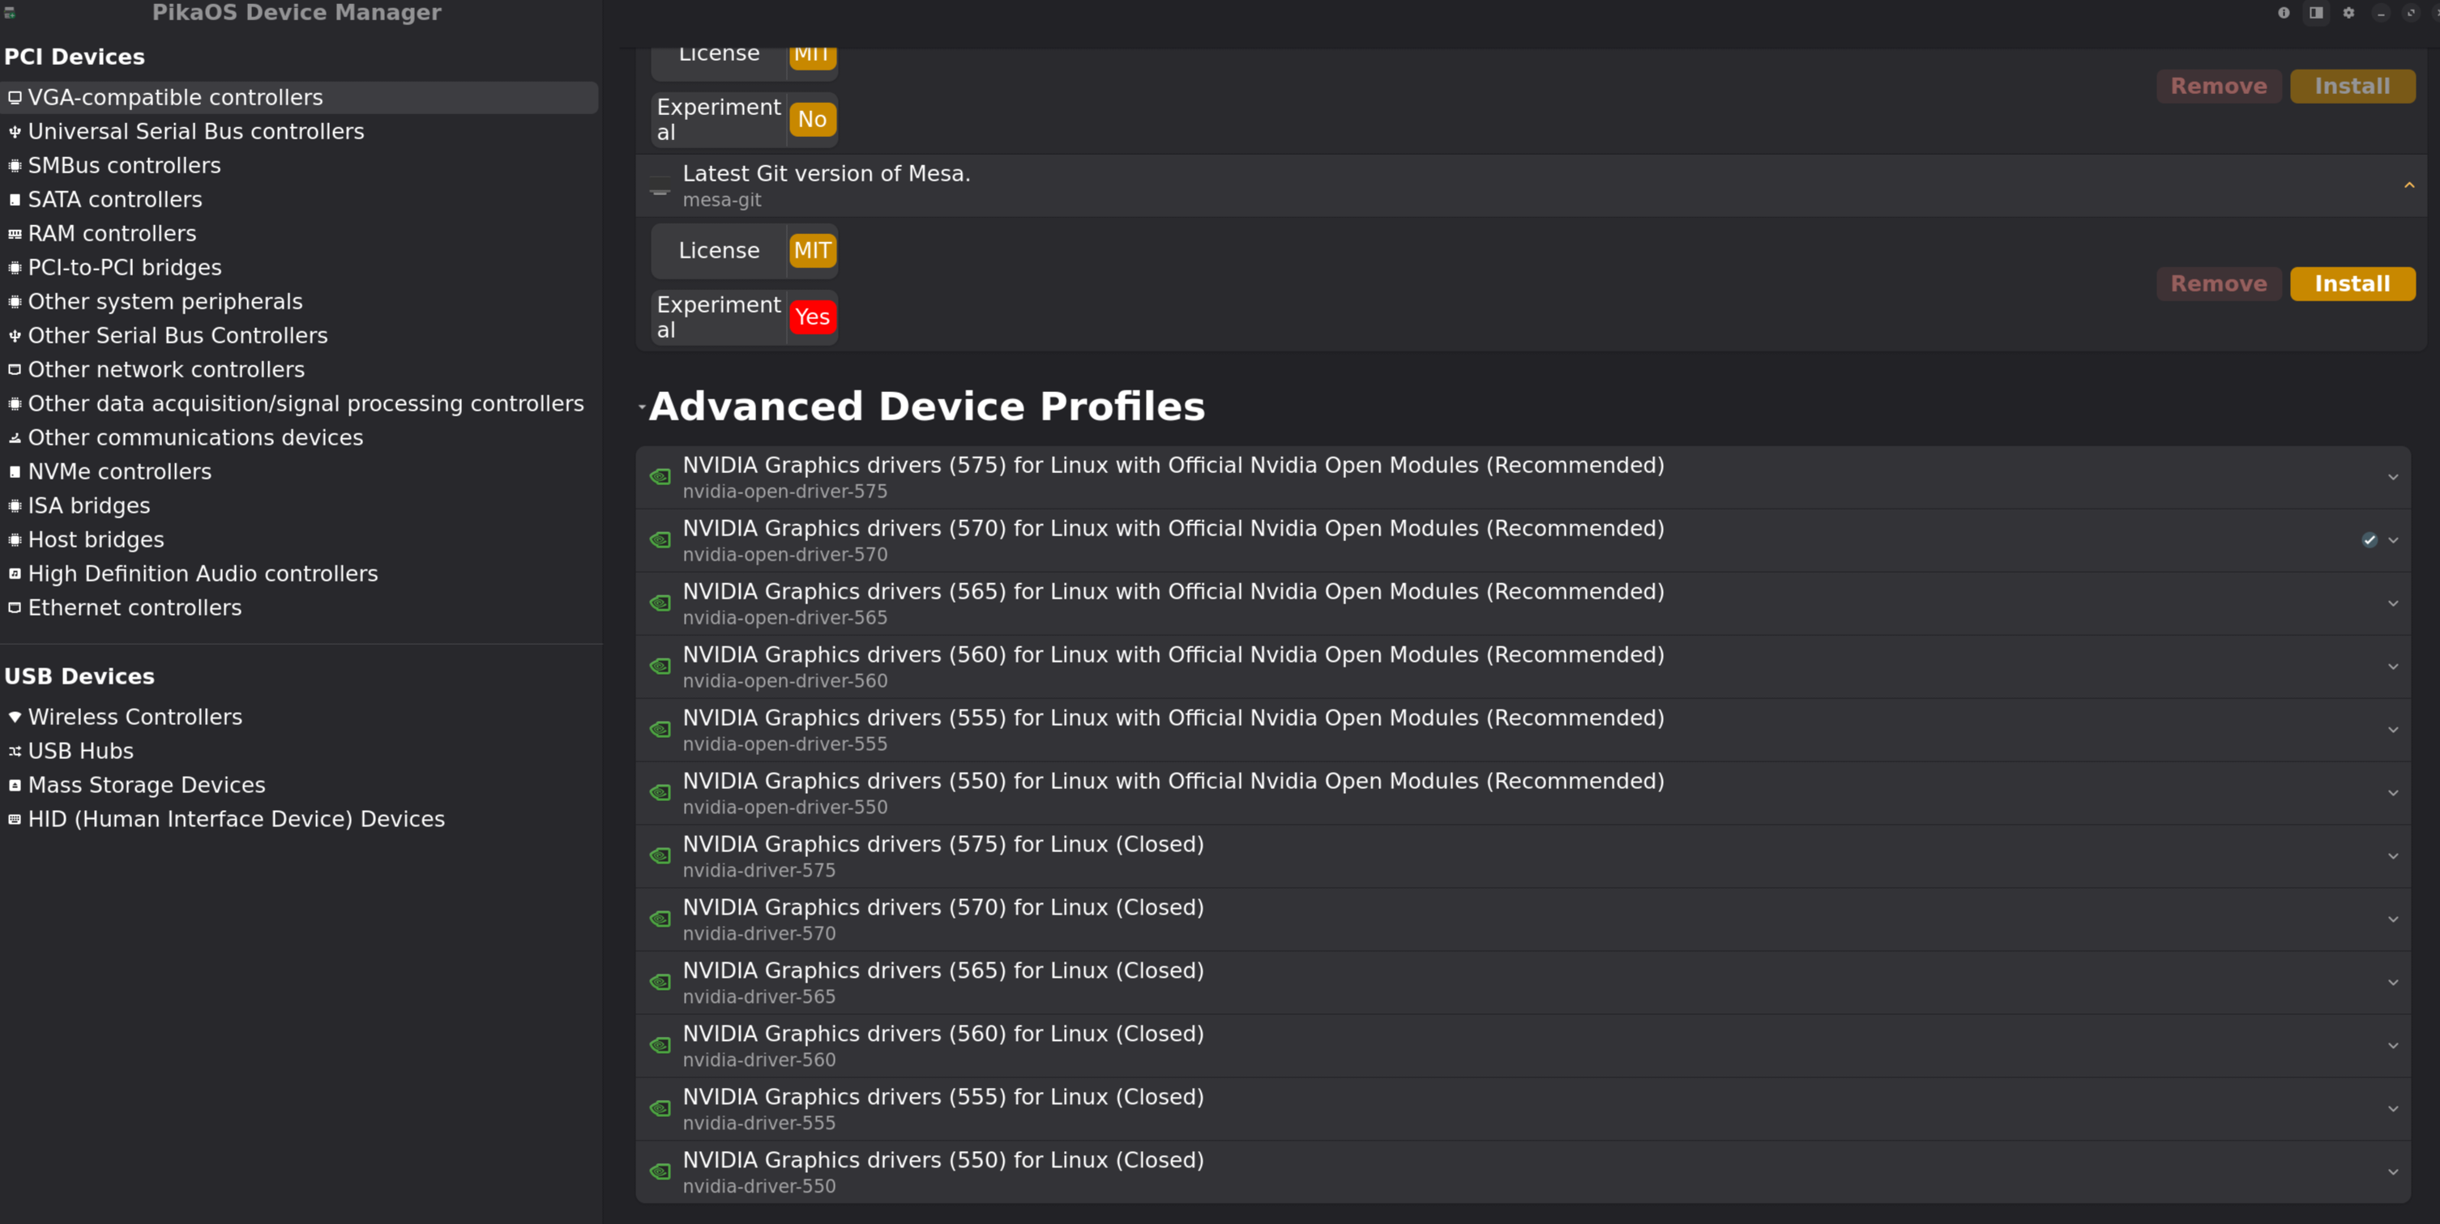
Task: Click the Universal Serial Bus controllers USB icon
Action: coord(15,131)
